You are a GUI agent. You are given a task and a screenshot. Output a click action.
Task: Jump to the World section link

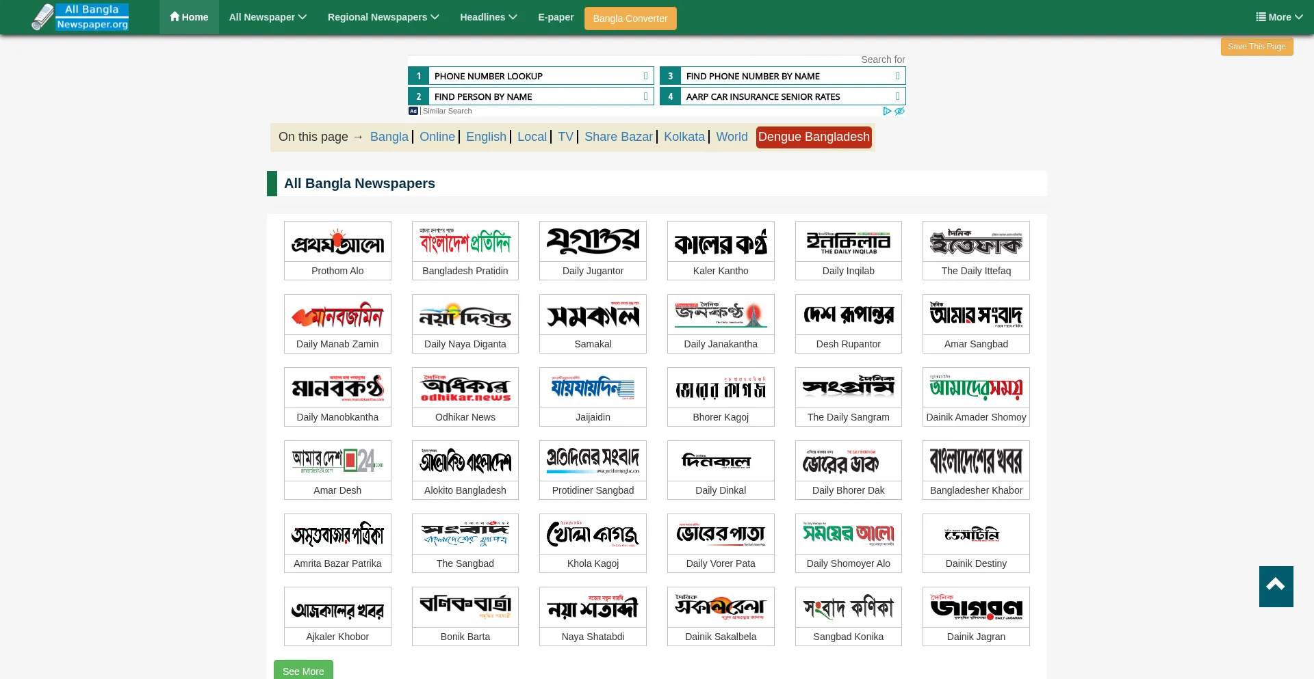[x=732, y=137]
